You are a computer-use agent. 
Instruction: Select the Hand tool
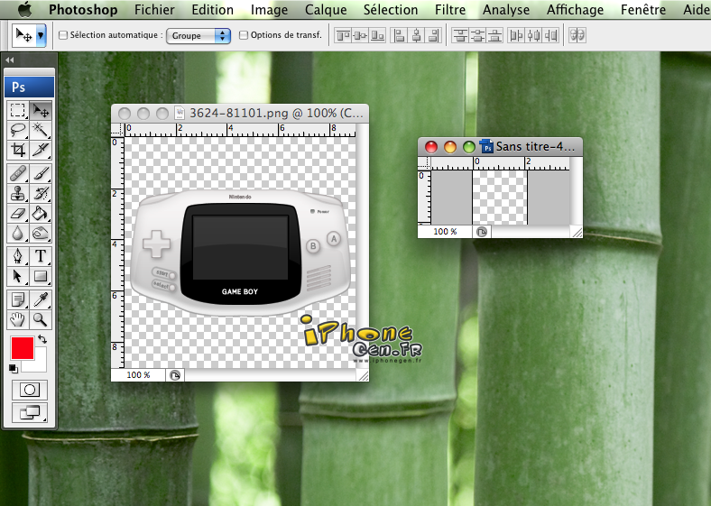tap(18, 319)
